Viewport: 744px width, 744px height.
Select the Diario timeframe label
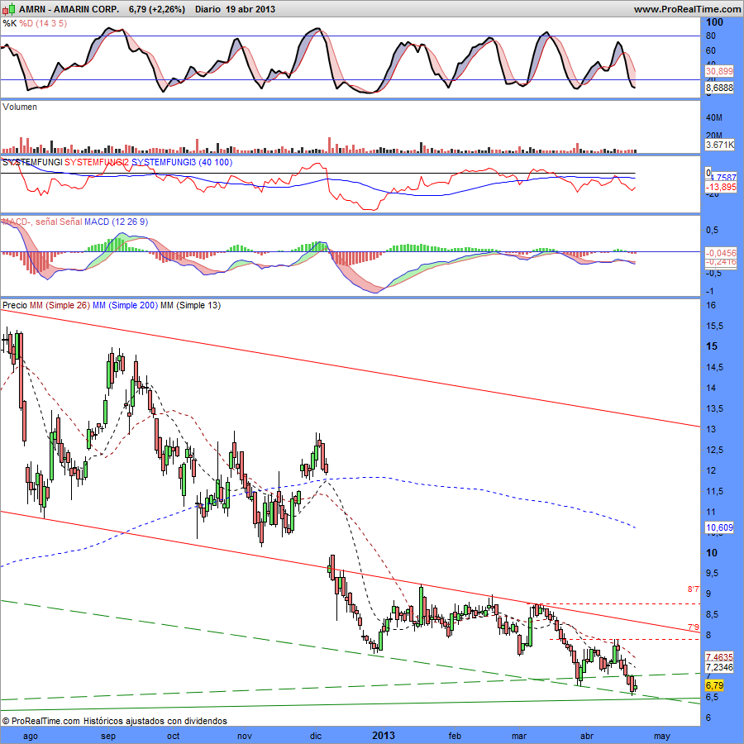coord(207,9)
